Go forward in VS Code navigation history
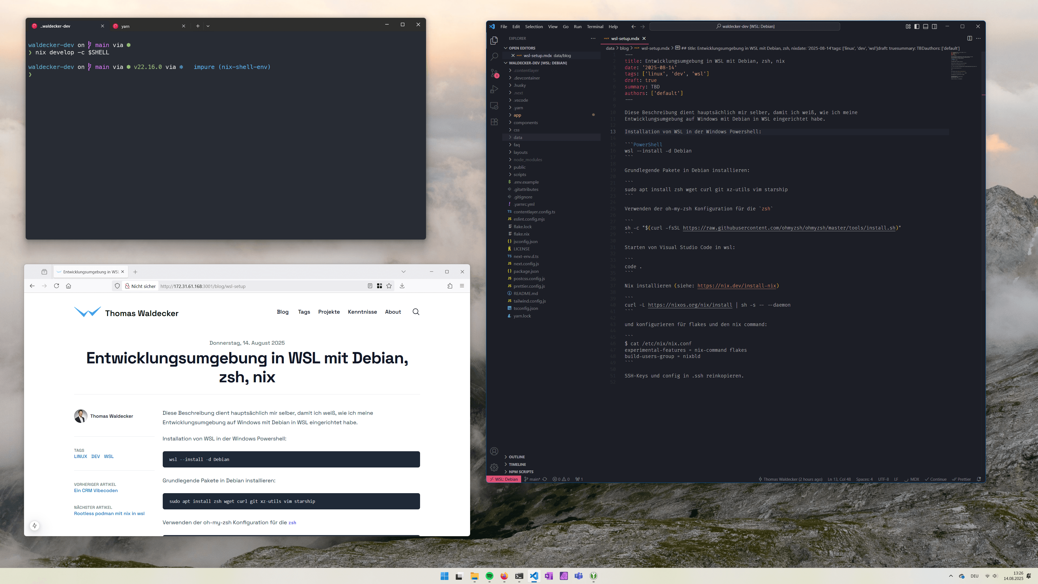 coord(643,26)
